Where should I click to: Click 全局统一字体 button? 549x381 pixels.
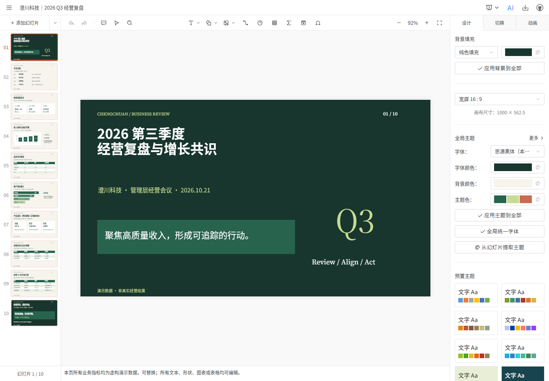[x=499, y=231]
